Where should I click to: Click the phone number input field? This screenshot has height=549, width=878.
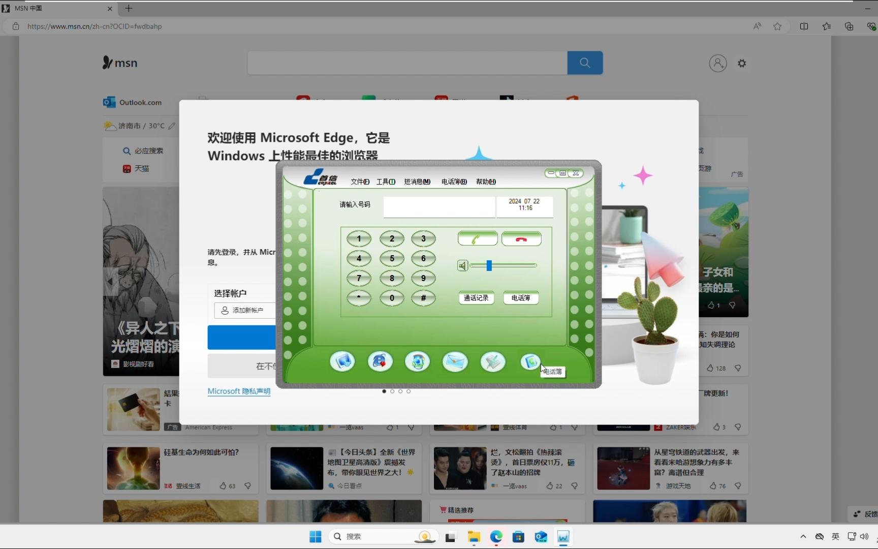click(x=439, y=207)
